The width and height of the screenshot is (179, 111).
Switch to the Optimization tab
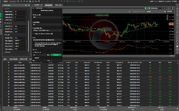coord(58,5)
